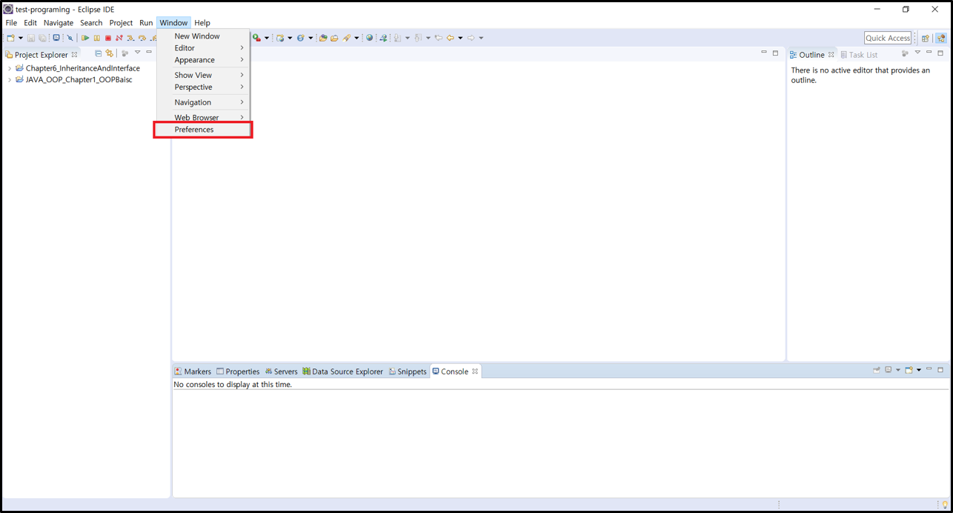This screenshot has height=513, width=953.
Task: Switch to the Snippets tab
Action: 408,371
